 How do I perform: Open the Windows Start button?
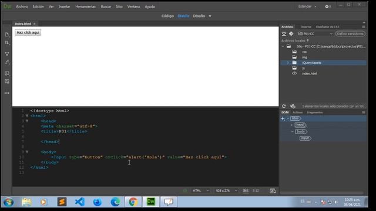click(x=8, y=202)
